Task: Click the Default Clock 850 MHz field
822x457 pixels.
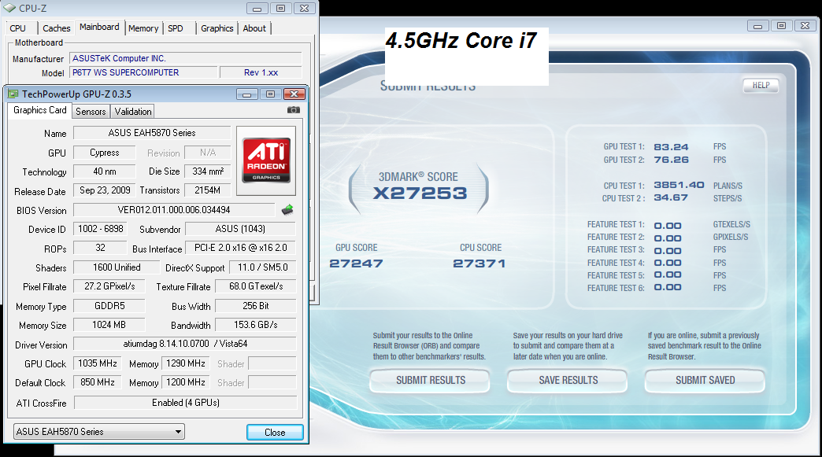Action: pyautogui.click(x=98, y=382)
